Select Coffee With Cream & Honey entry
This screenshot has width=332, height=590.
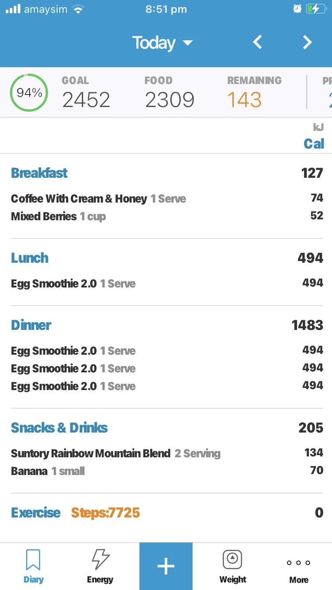[x=79, y=199]
